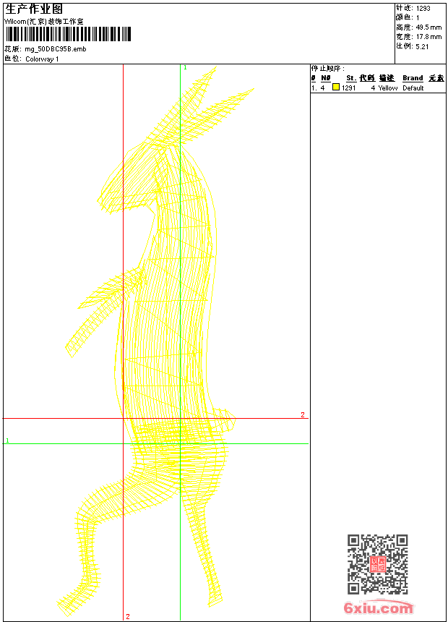Click the red seal inside the QR code
The width and height of the screenshot is (448, 622).
point(378,564)
